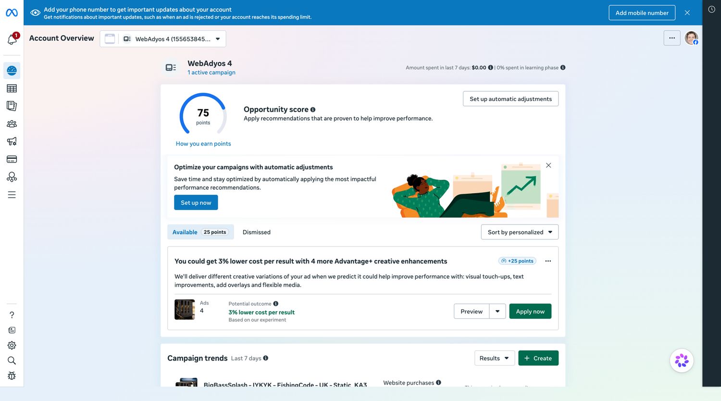Select the Available 25 points tab
This screenshot has width=721, height=401.
(x=200, y=232)
